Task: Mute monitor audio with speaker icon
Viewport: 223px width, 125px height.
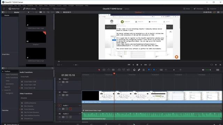Action: click(x=203, y=70)
